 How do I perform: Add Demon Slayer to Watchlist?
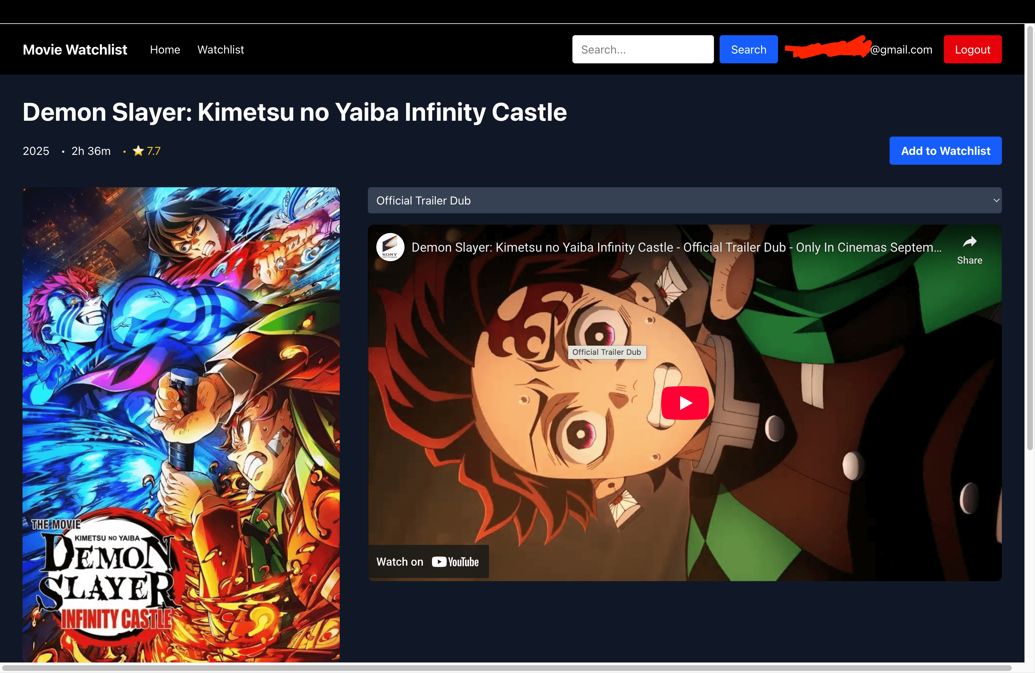pos(946,150)
